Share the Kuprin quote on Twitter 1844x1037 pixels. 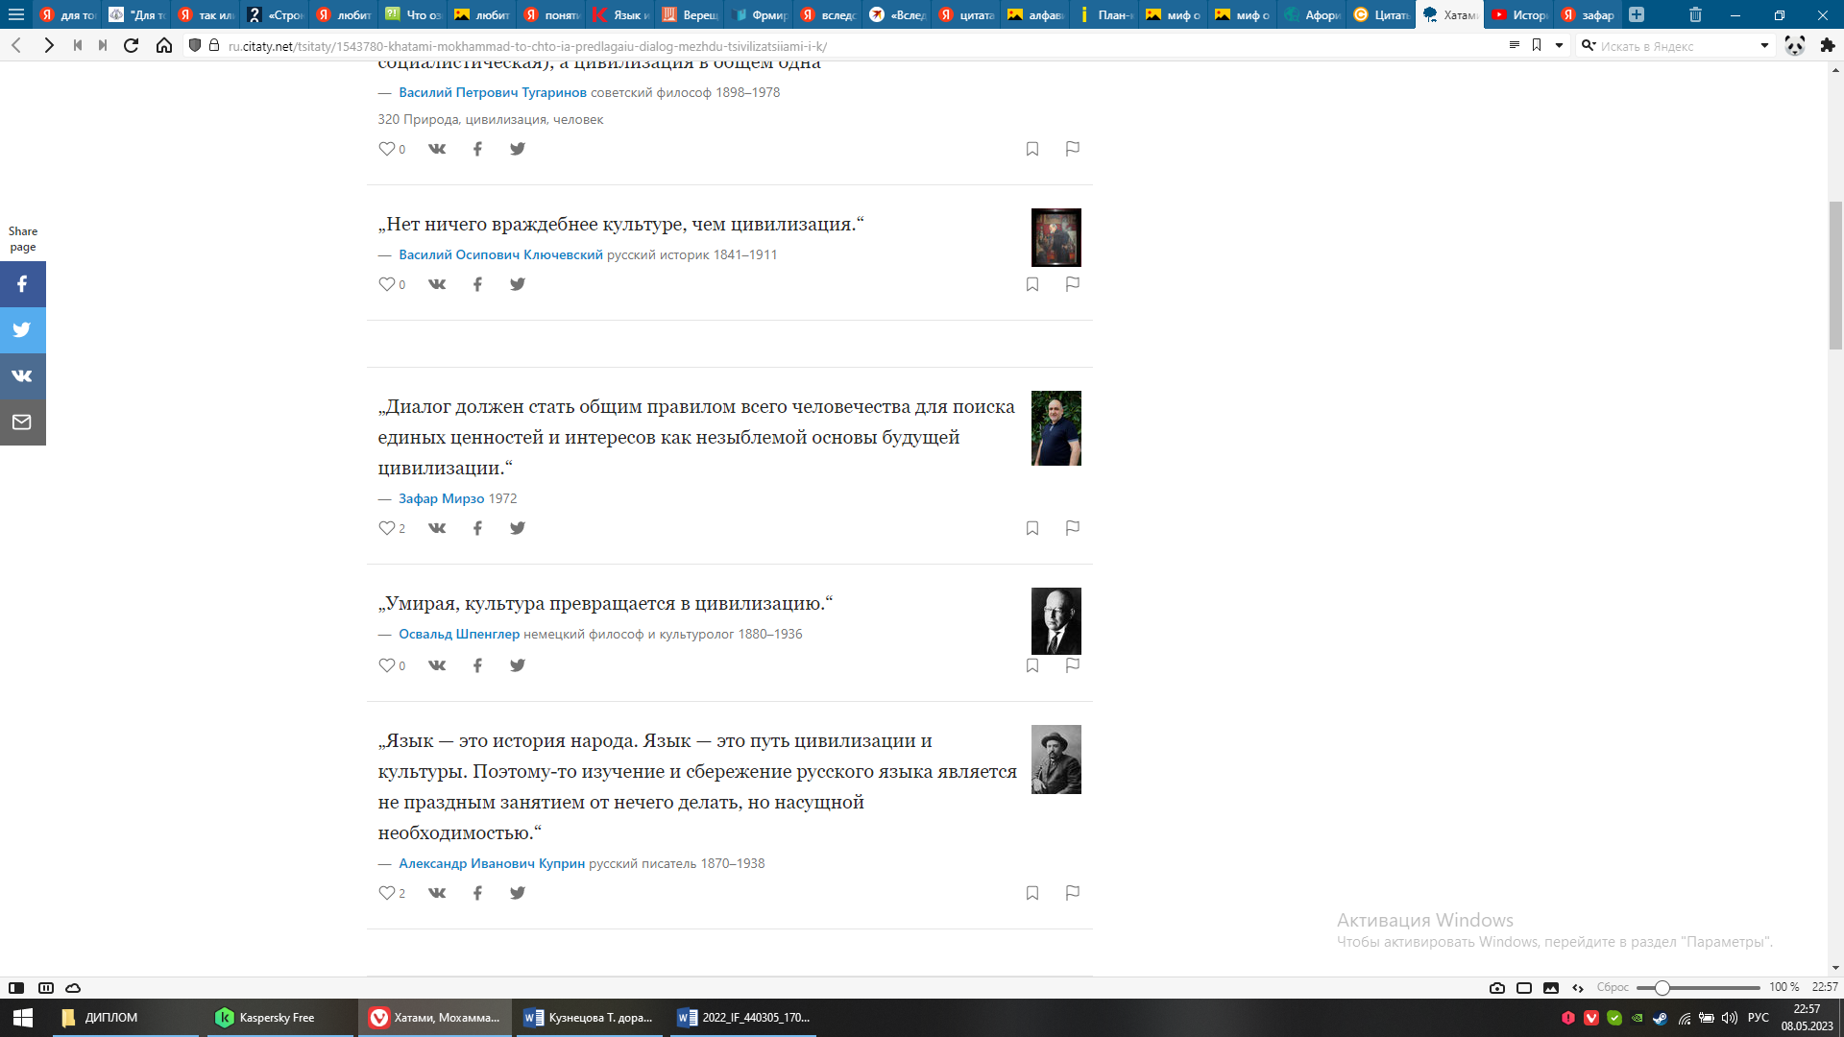point(518,893)
